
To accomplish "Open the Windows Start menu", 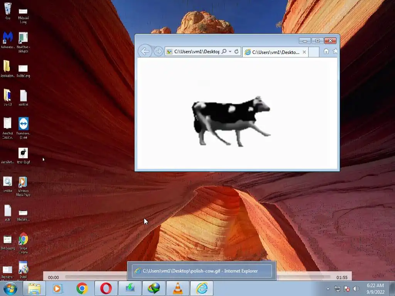I will pos(10,288).
